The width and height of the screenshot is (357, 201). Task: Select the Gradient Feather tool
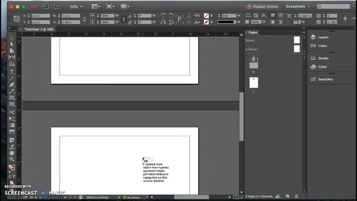click(x=12, y=132)
